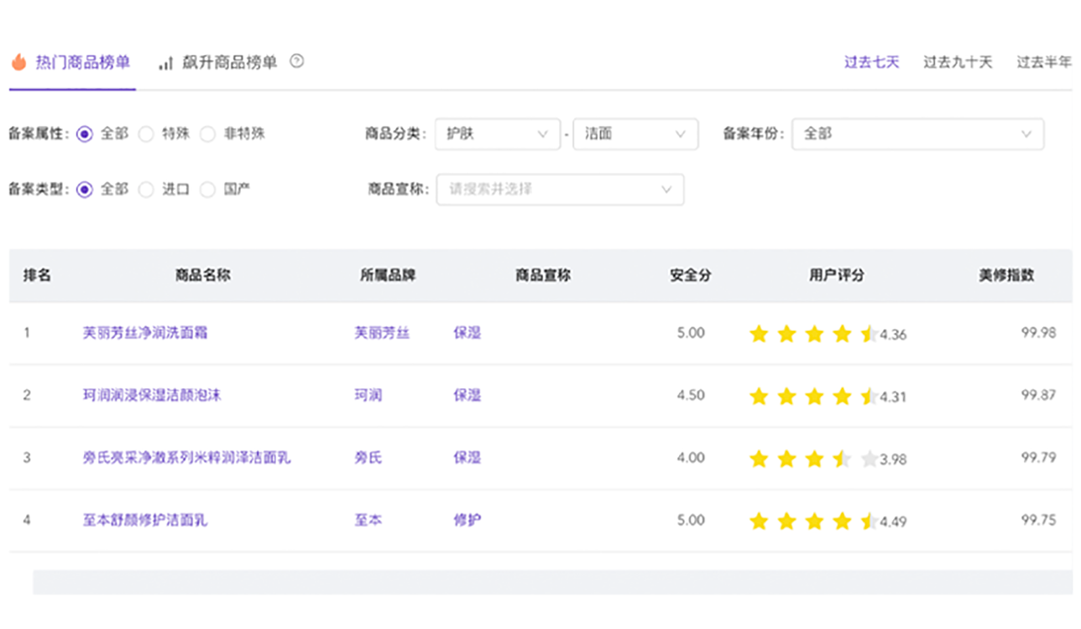
Task: Open the 护肤 category dropdown
Action: 497,134
